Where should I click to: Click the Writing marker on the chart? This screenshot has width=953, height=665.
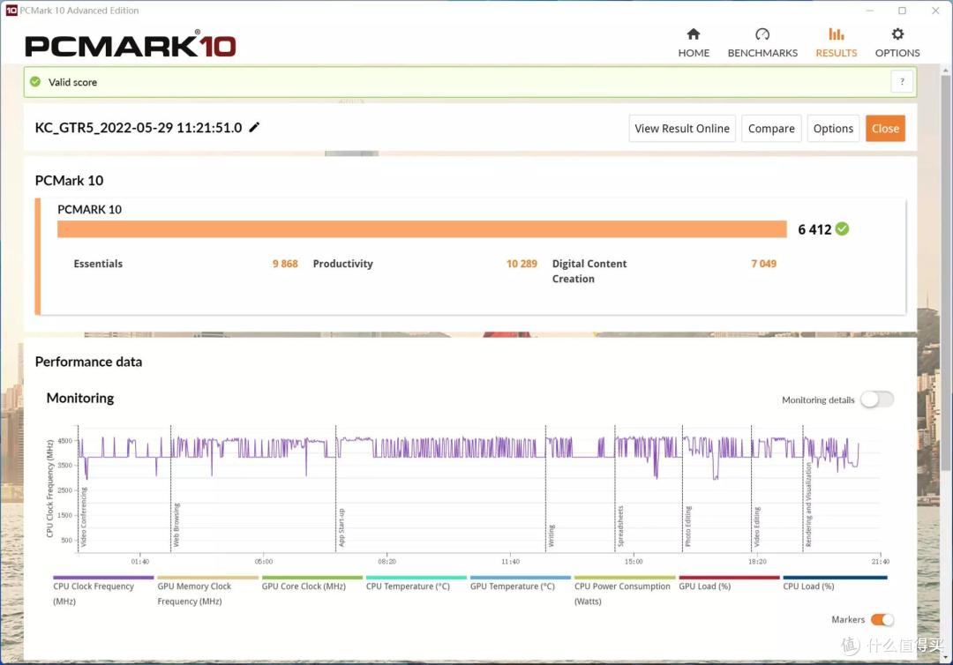[x=552, y=535]
